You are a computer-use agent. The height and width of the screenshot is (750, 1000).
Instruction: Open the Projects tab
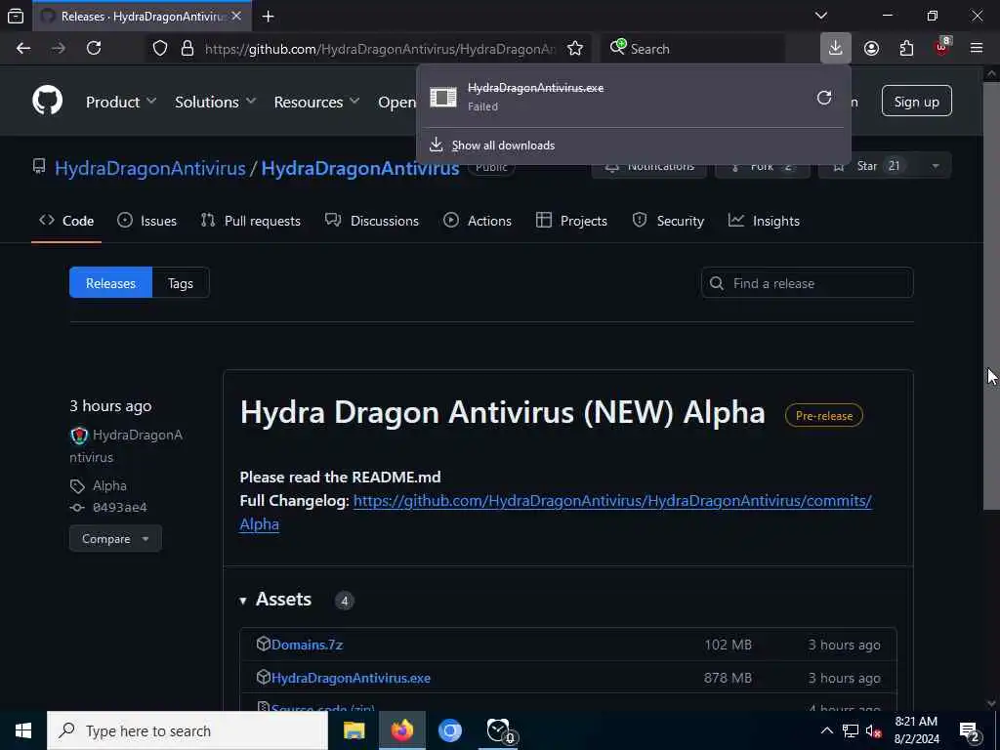[571, 221]
